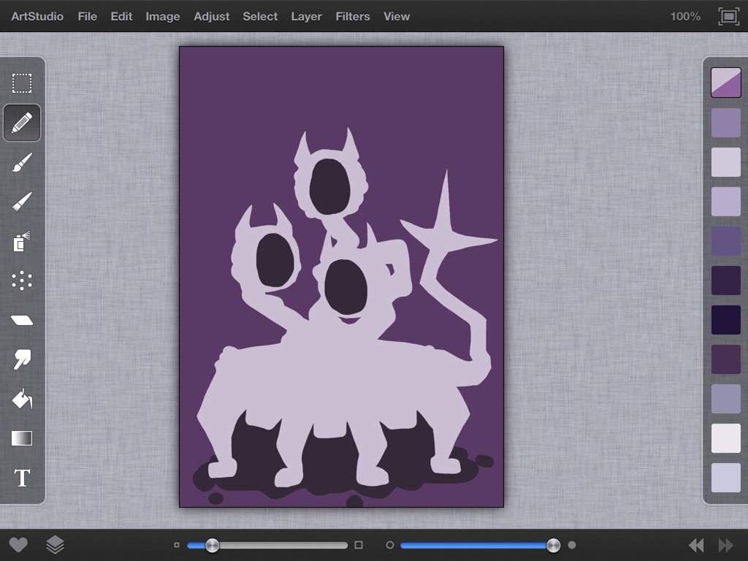Pick the bottom pale blue-lavender swatch
This screenshot has width=748, height=561.
coord(725,478)
